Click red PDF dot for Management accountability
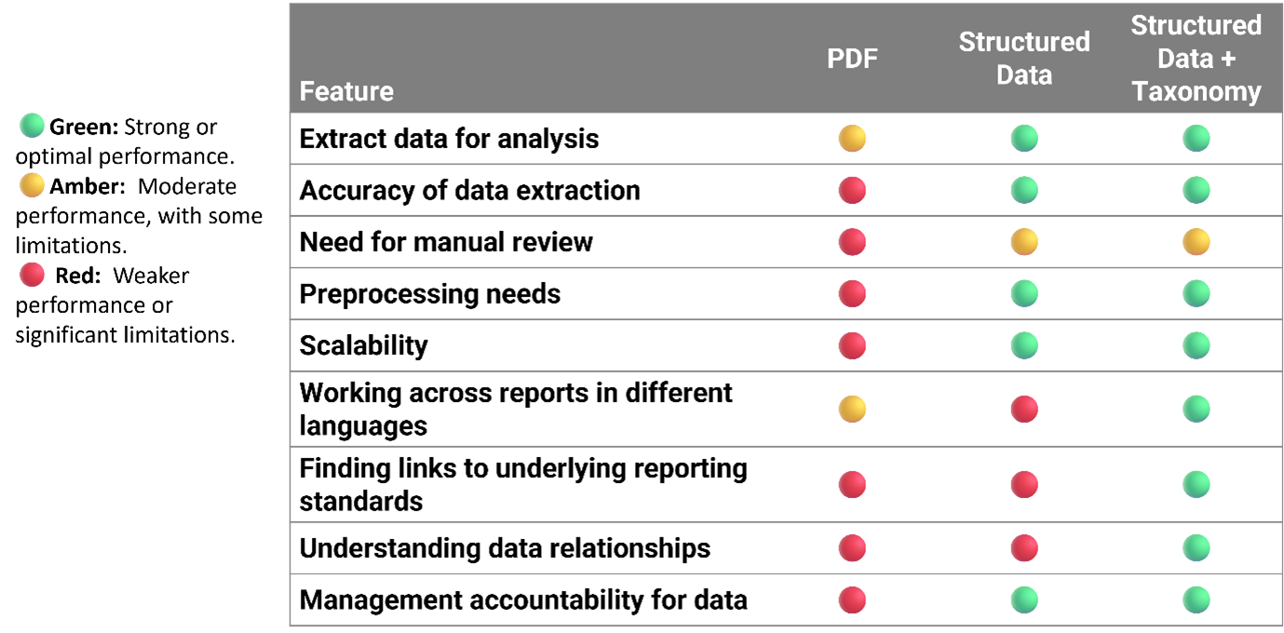This screenshot has height=633, width=1284. pyautogui.click(x=852, y=600)
